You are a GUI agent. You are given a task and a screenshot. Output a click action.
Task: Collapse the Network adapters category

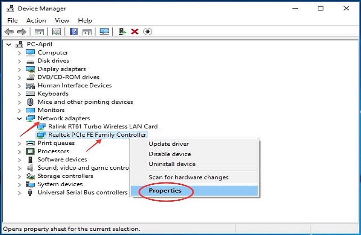[x=19, y=118]
